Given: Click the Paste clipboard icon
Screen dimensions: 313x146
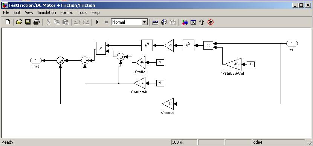Looking at the screenshot, I should click(66, 22).
